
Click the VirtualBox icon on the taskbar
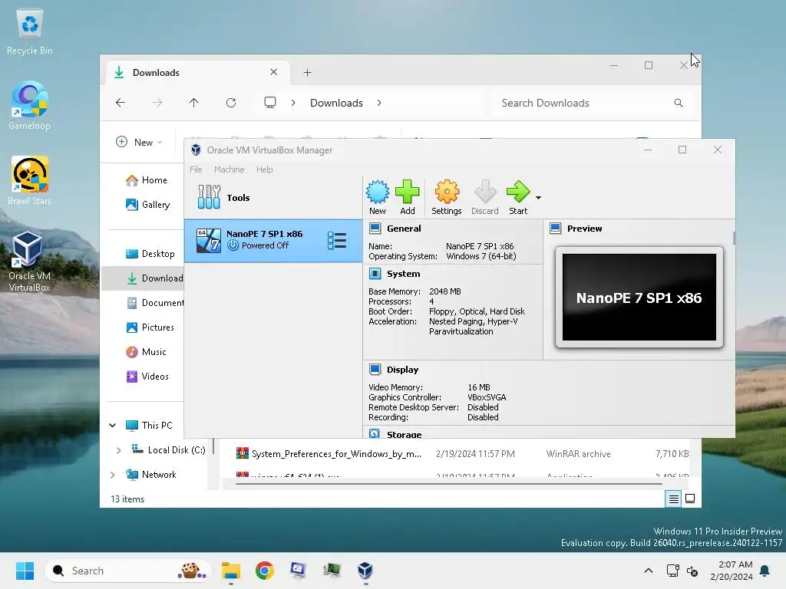[x=365, y=571]
